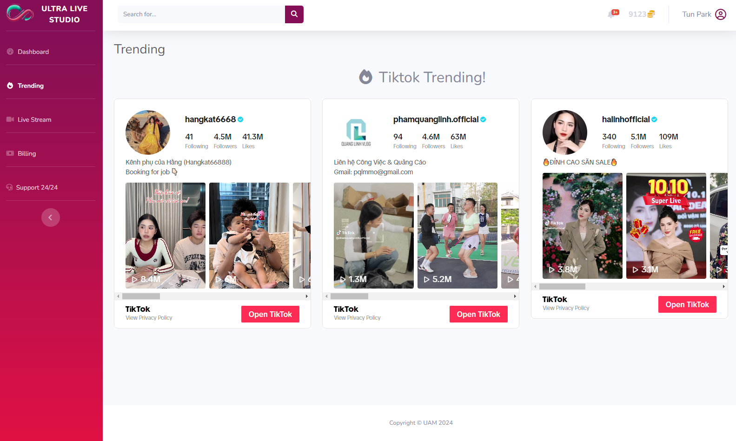The width and height of the screenshot is (736, 441).
Task: Click horizontal scrollbar thumb in halinhofficial card
Action: (562, 286)
